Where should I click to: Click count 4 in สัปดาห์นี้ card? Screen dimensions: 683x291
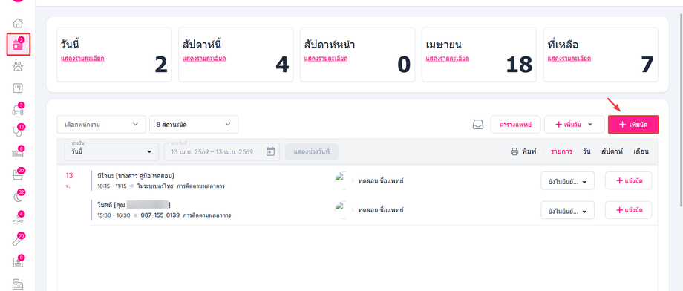[282, 65]
